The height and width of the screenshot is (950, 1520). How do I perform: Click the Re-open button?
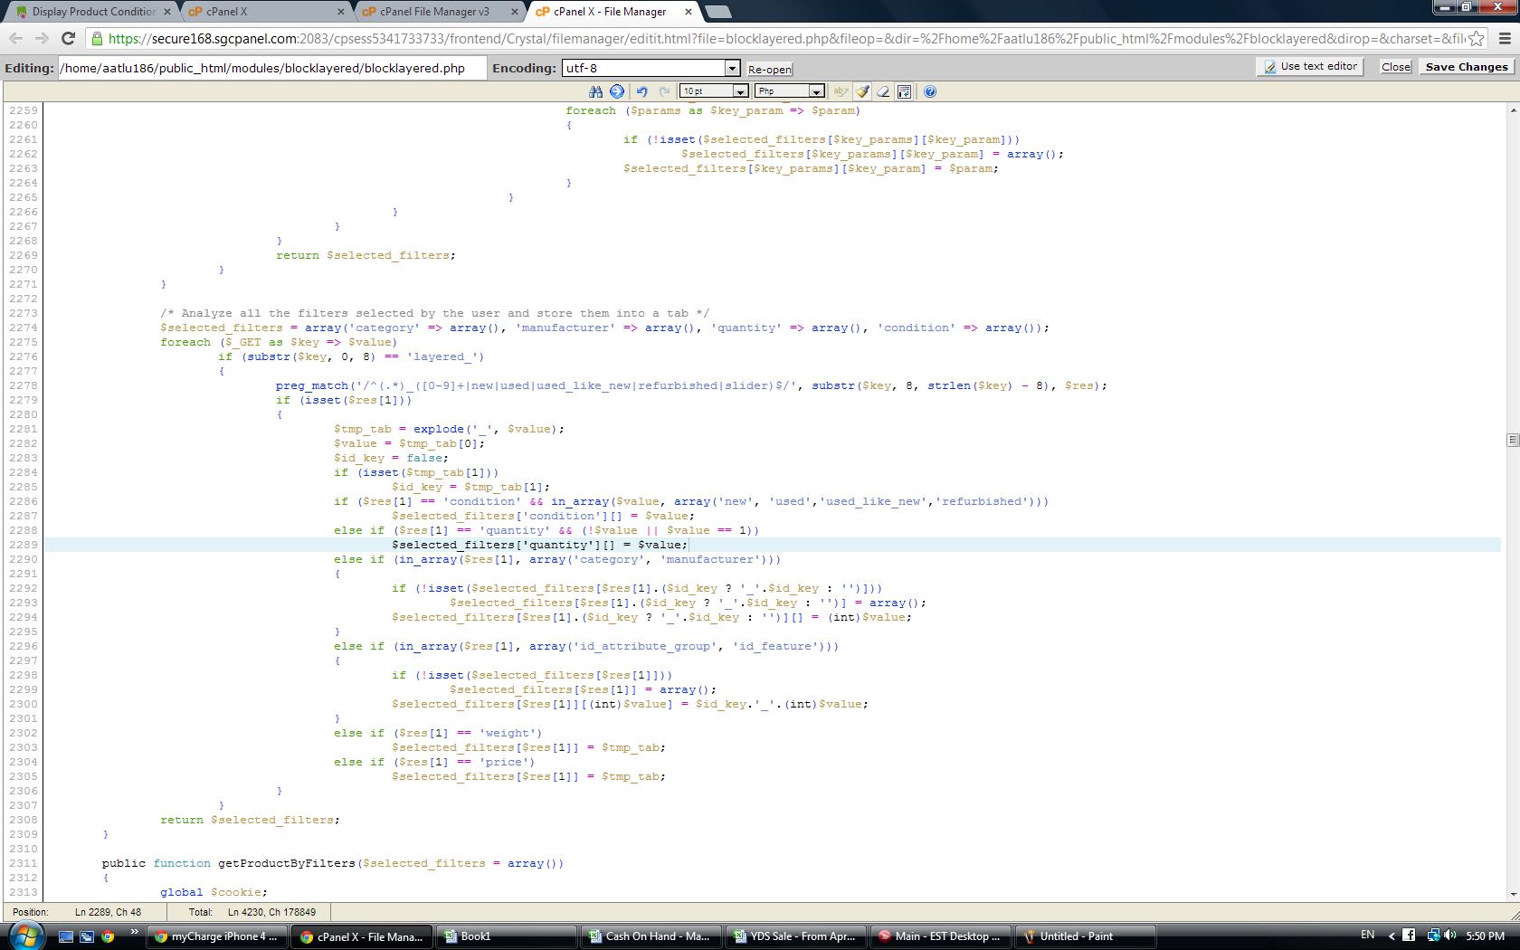769,70
